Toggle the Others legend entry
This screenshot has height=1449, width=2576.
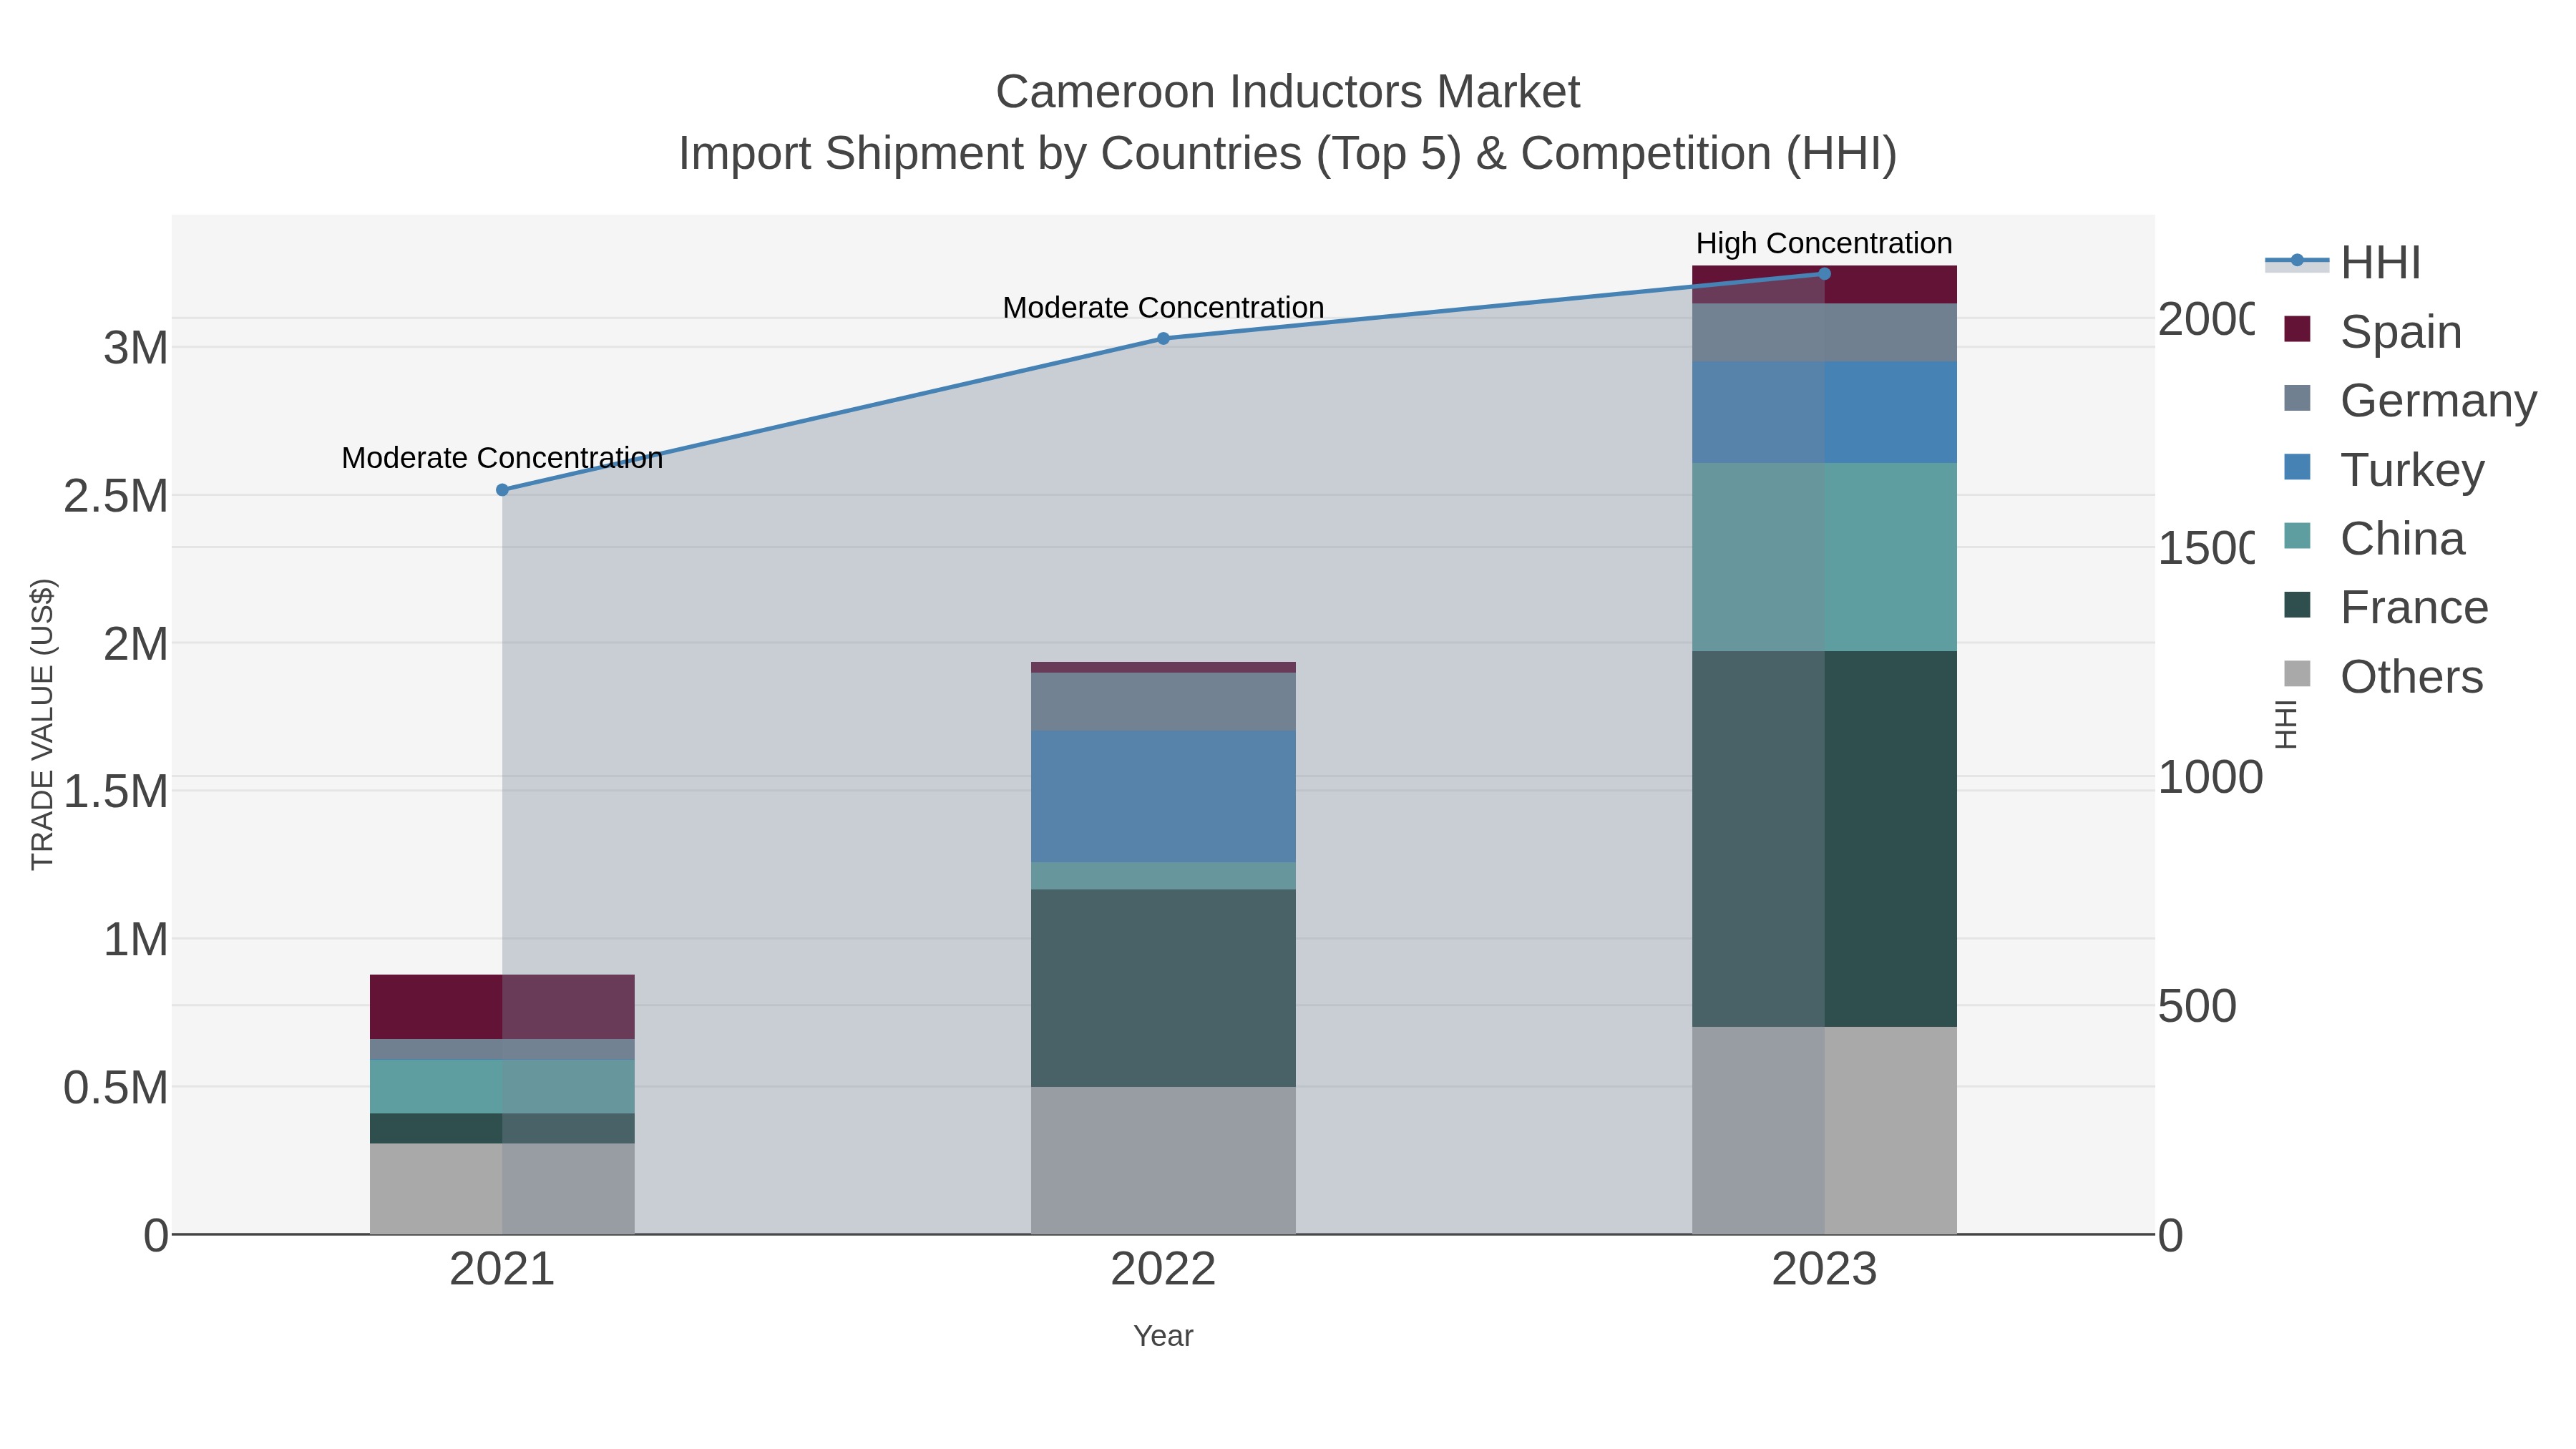(2383, 676)
